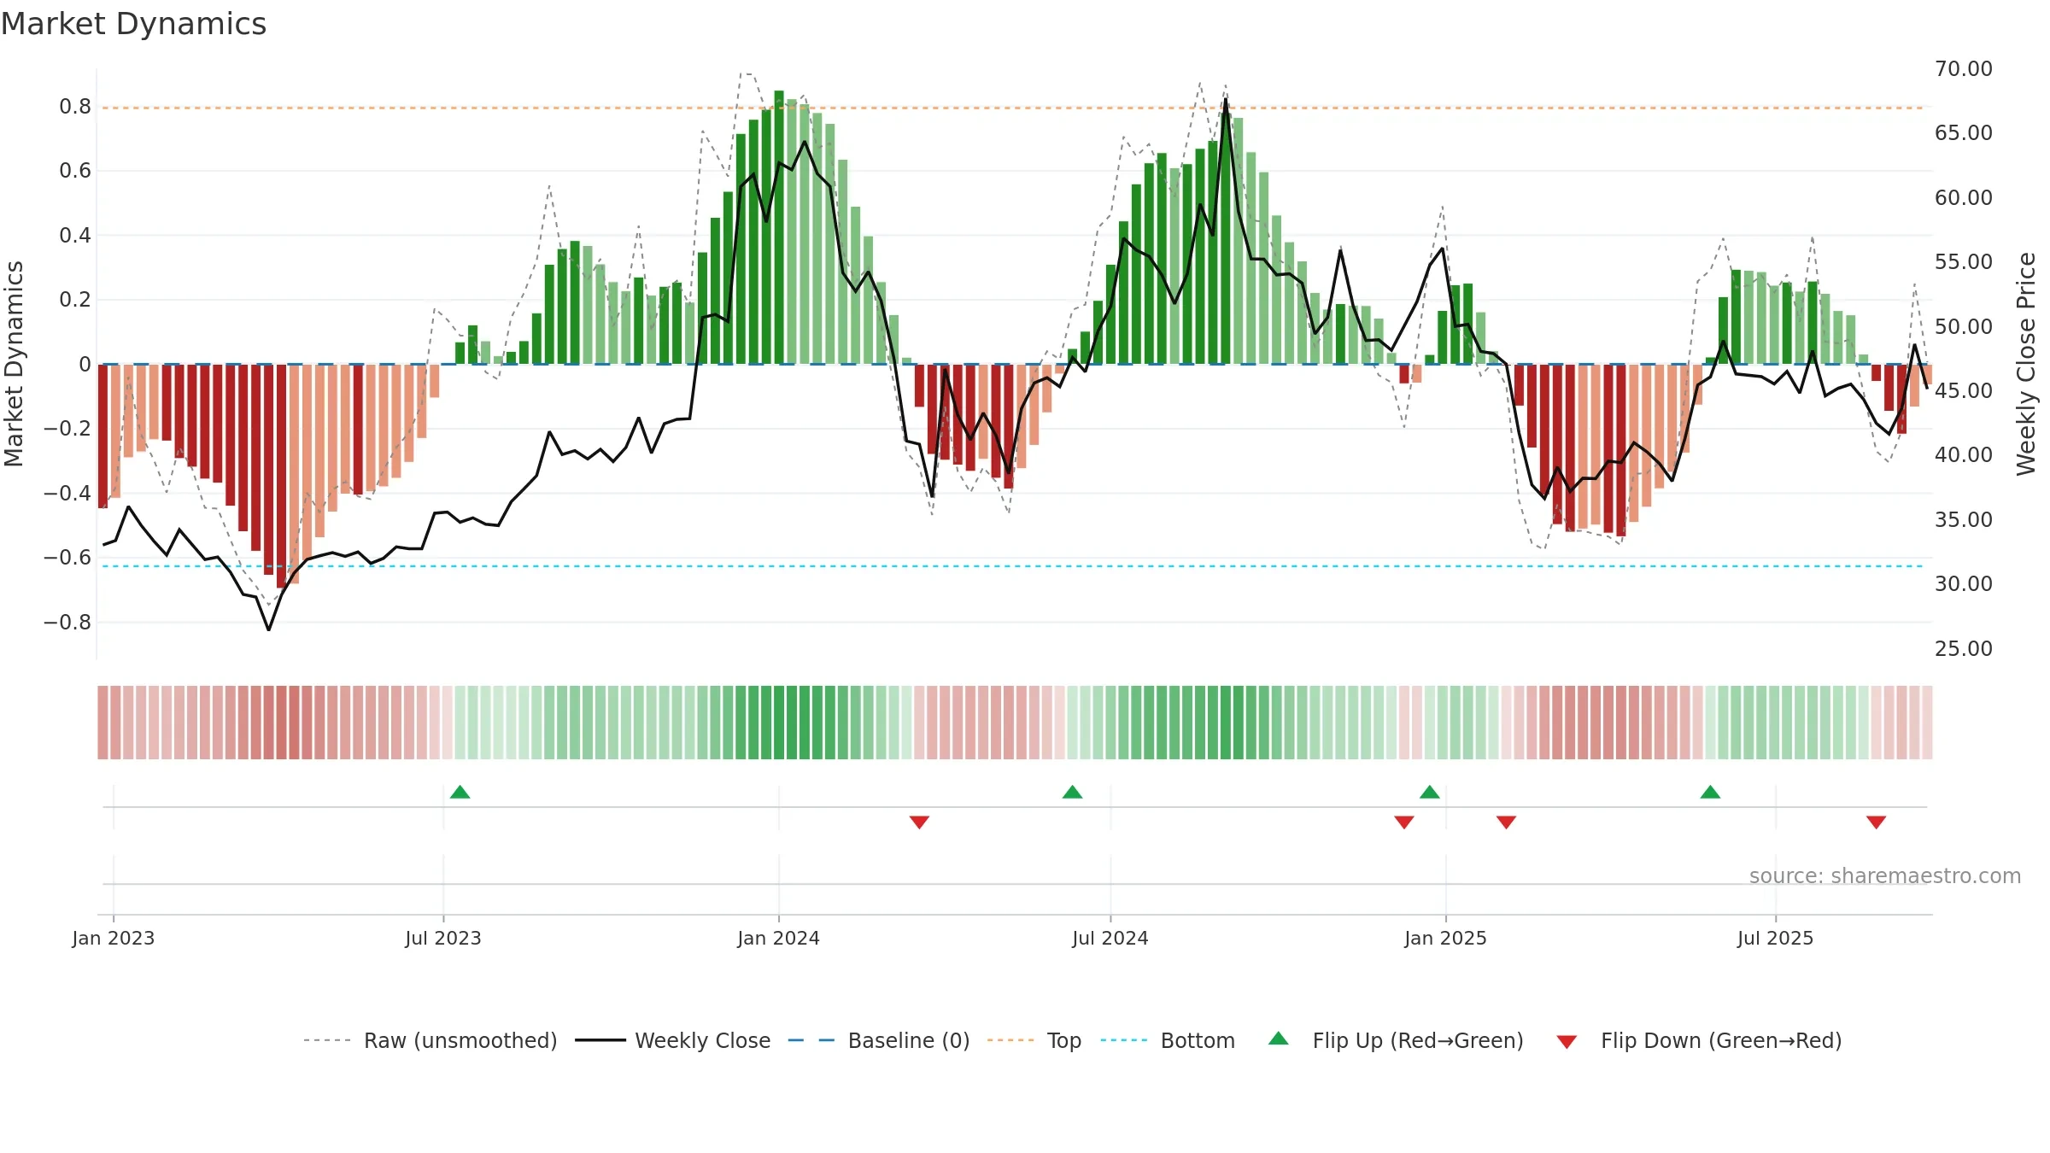
Task: Click the 70.00 right-axis price label
Action: click(x=1964, y=69)
